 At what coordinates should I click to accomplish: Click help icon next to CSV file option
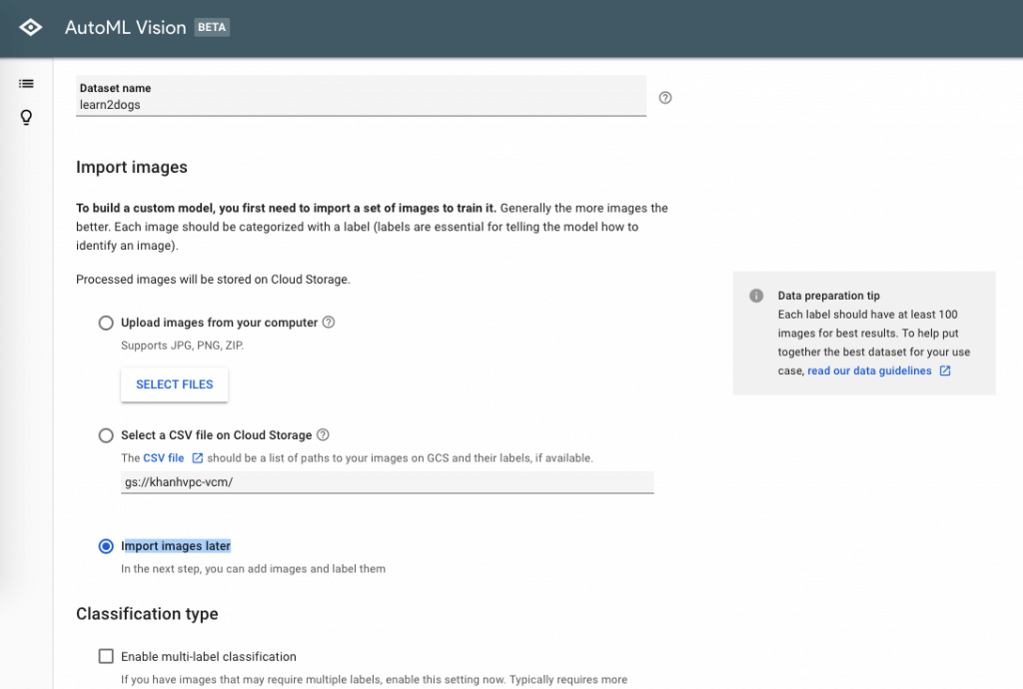(323, 435)
